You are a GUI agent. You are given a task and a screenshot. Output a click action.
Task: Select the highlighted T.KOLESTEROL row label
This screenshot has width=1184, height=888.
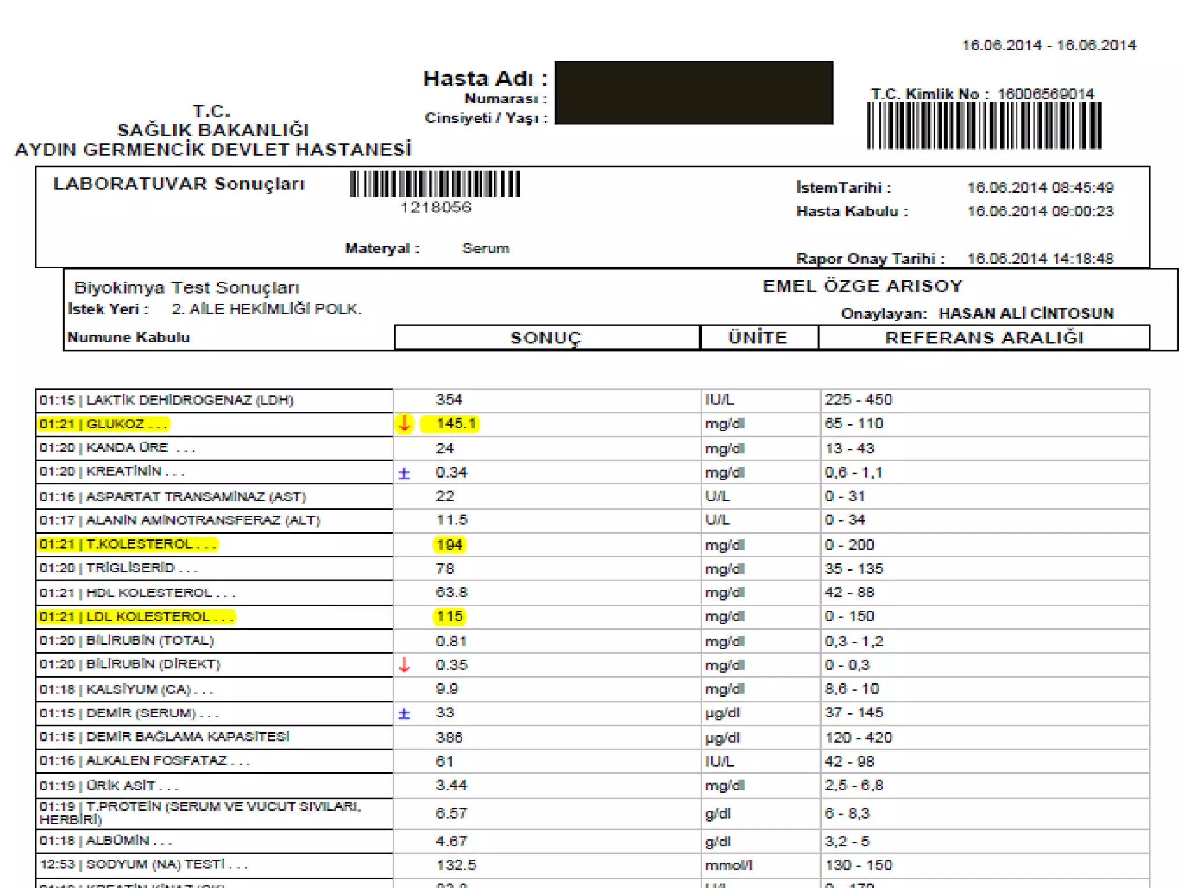[x=128, y=544]
